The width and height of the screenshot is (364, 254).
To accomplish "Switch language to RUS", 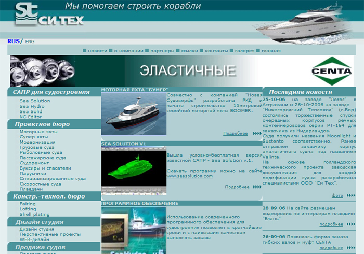I will [x=14, y=41].
